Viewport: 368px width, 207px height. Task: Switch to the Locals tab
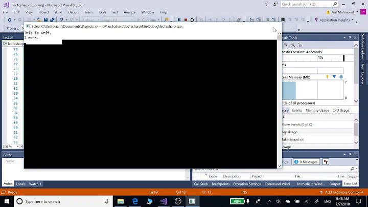21,184
